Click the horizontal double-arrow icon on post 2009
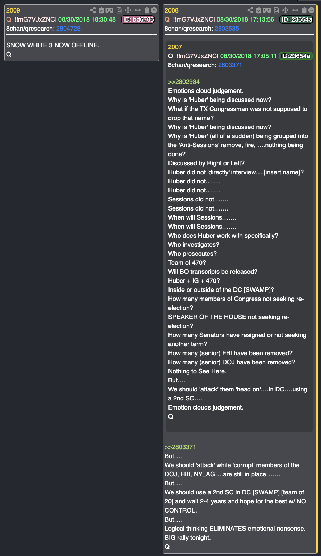Viewport: 321px width, 556px height. [x=138, y=10]
